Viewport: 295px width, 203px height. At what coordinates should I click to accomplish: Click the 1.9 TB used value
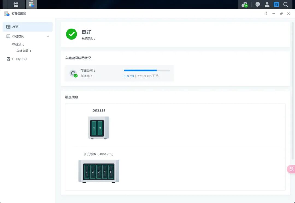[x=129, y=76]
